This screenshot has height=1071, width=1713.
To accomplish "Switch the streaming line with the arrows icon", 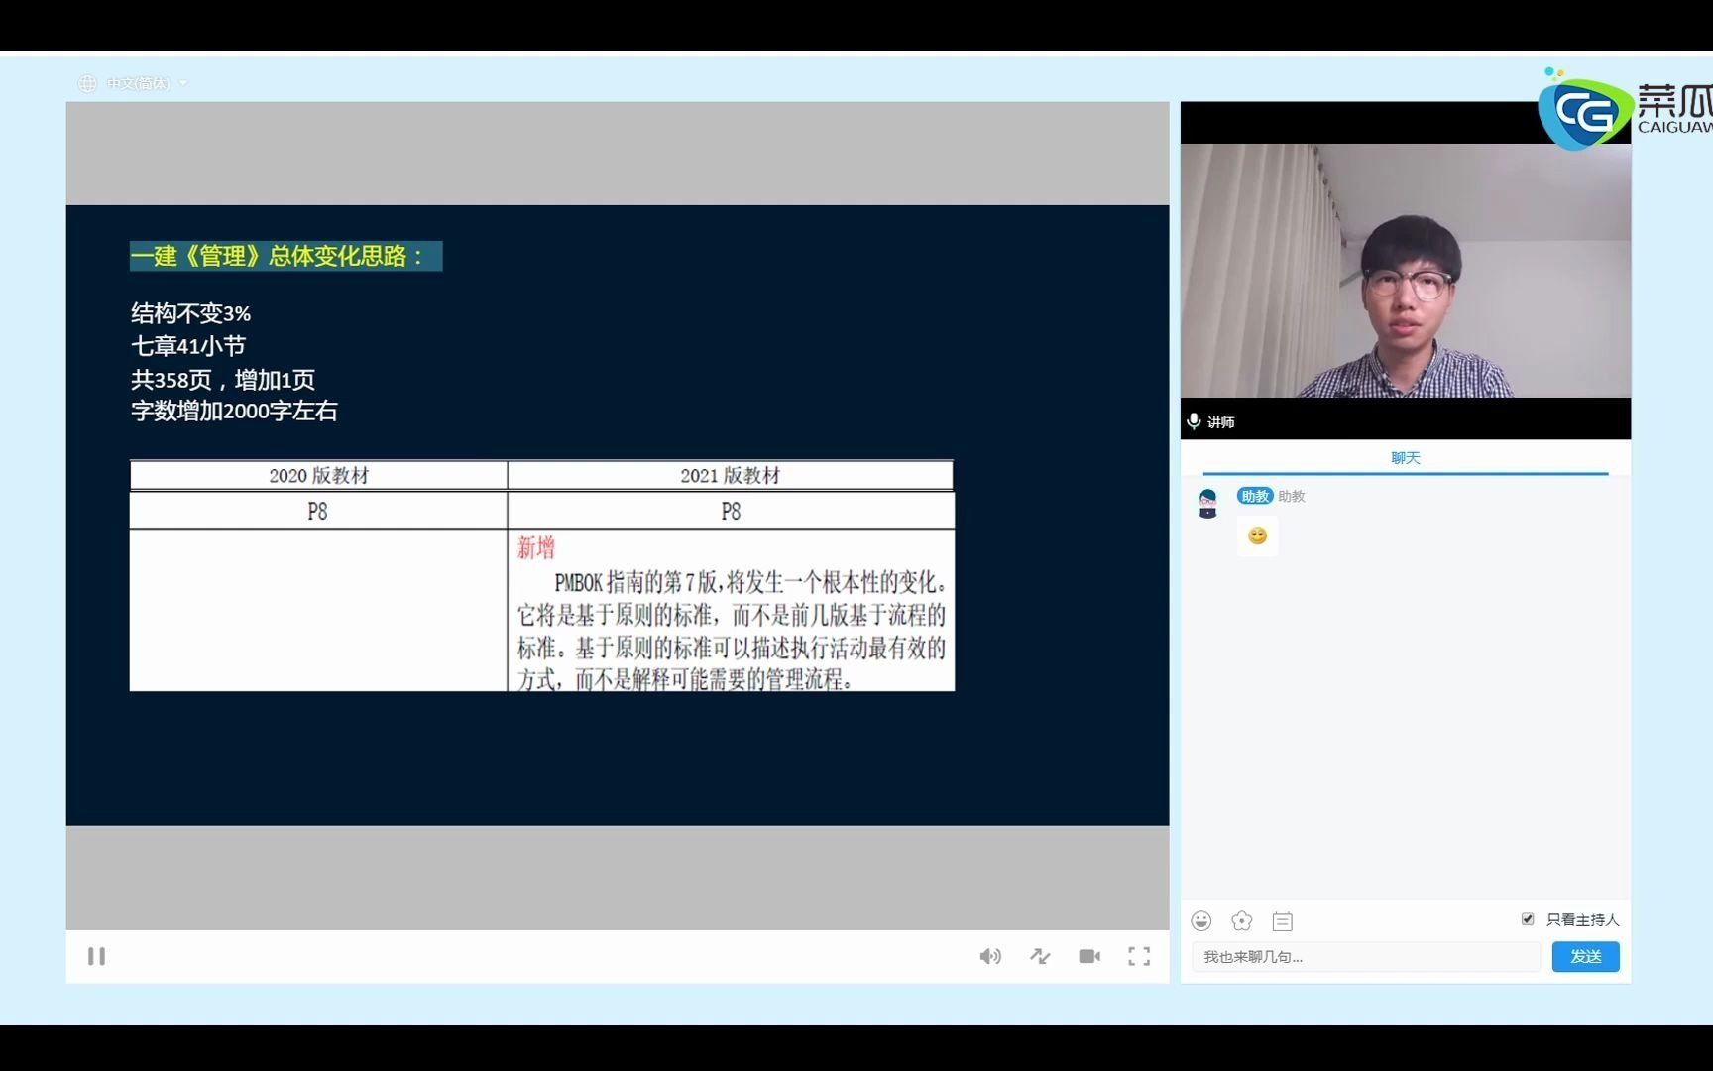I will (1039, 955).
